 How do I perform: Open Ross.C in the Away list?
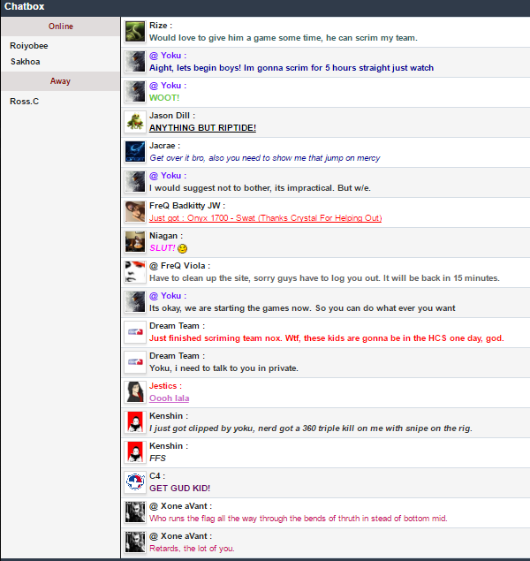point(25,102)
